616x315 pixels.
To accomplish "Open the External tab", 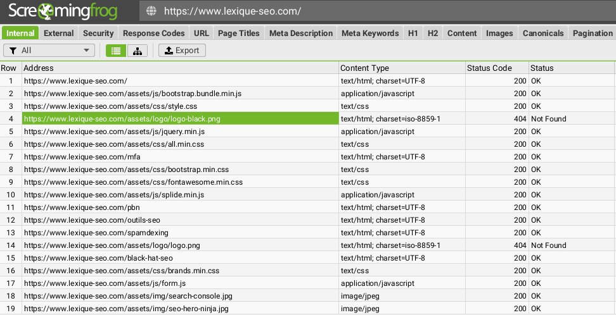I will [x=58, y=34].
